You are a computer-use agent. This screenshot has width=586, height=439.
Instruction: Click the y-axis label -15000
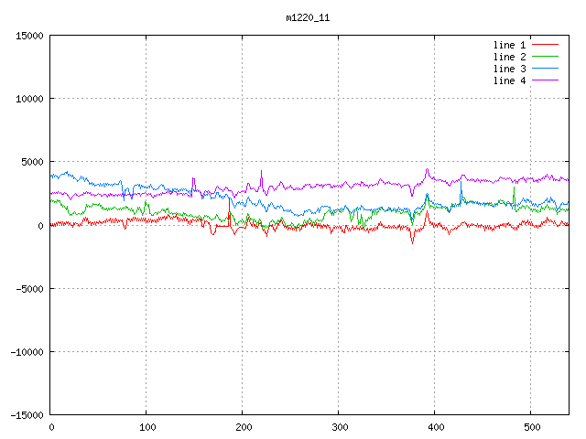click(27, 415)
